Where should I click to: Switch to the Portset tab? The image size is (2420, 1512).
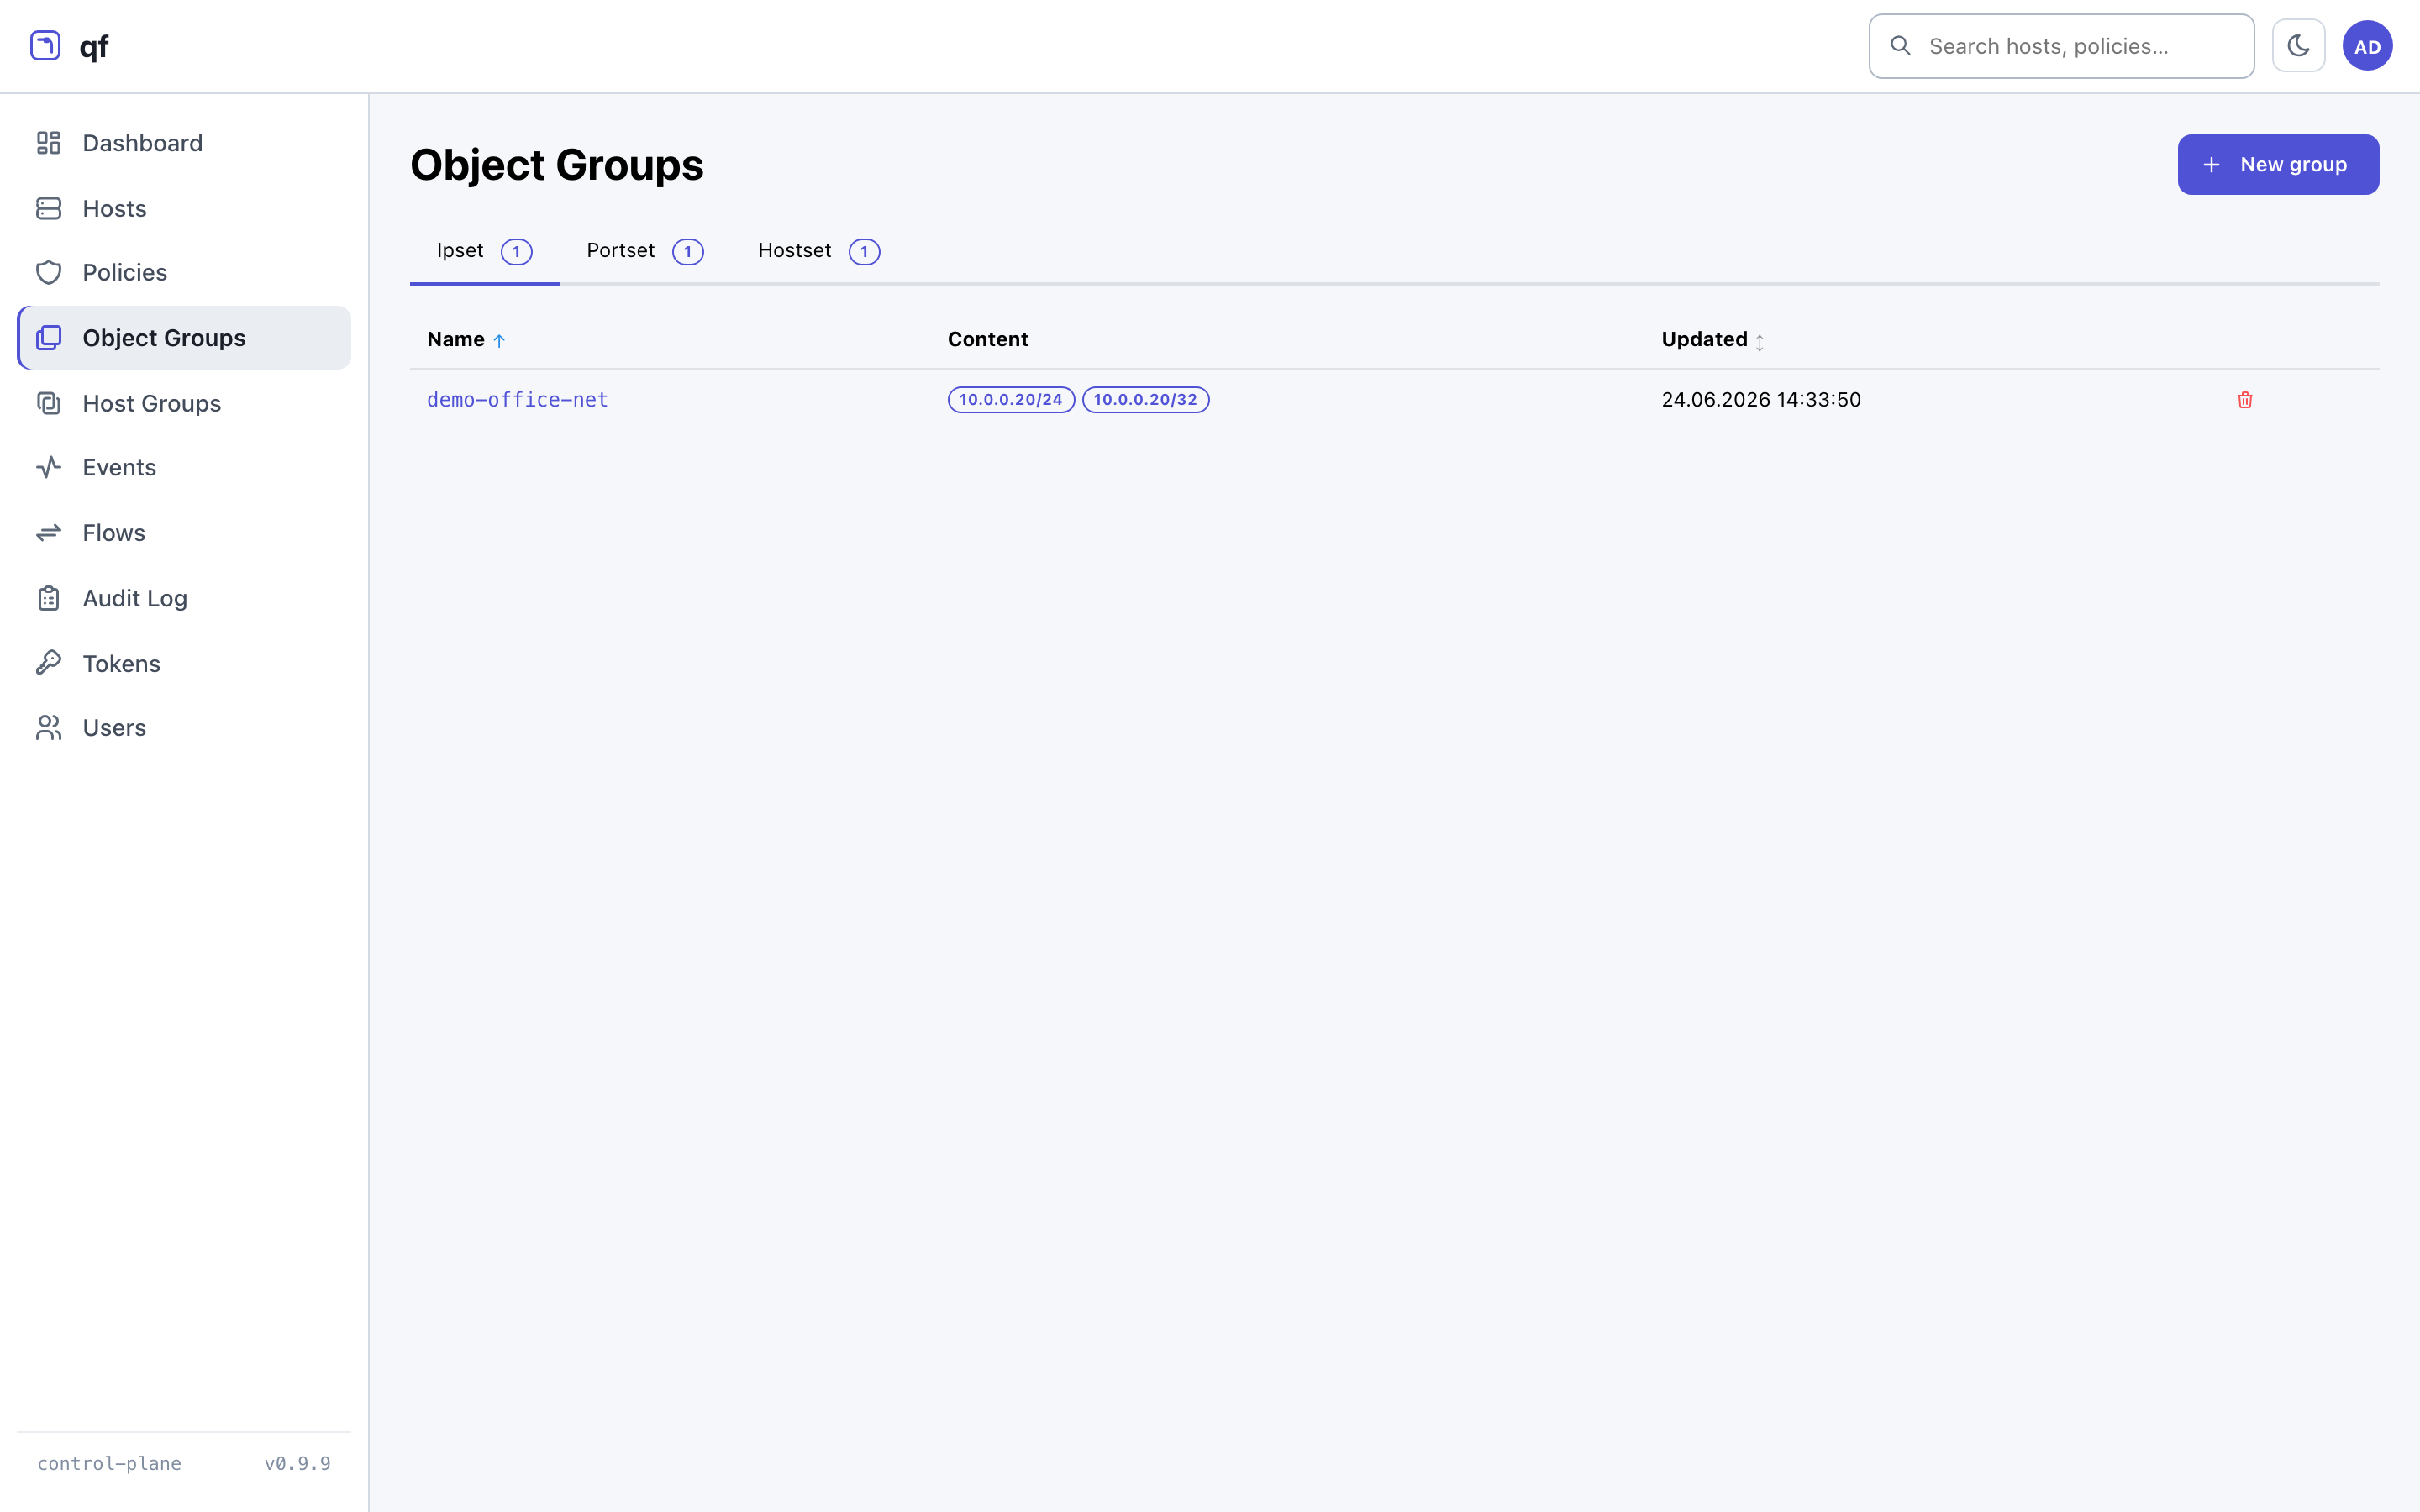point(645,251)
